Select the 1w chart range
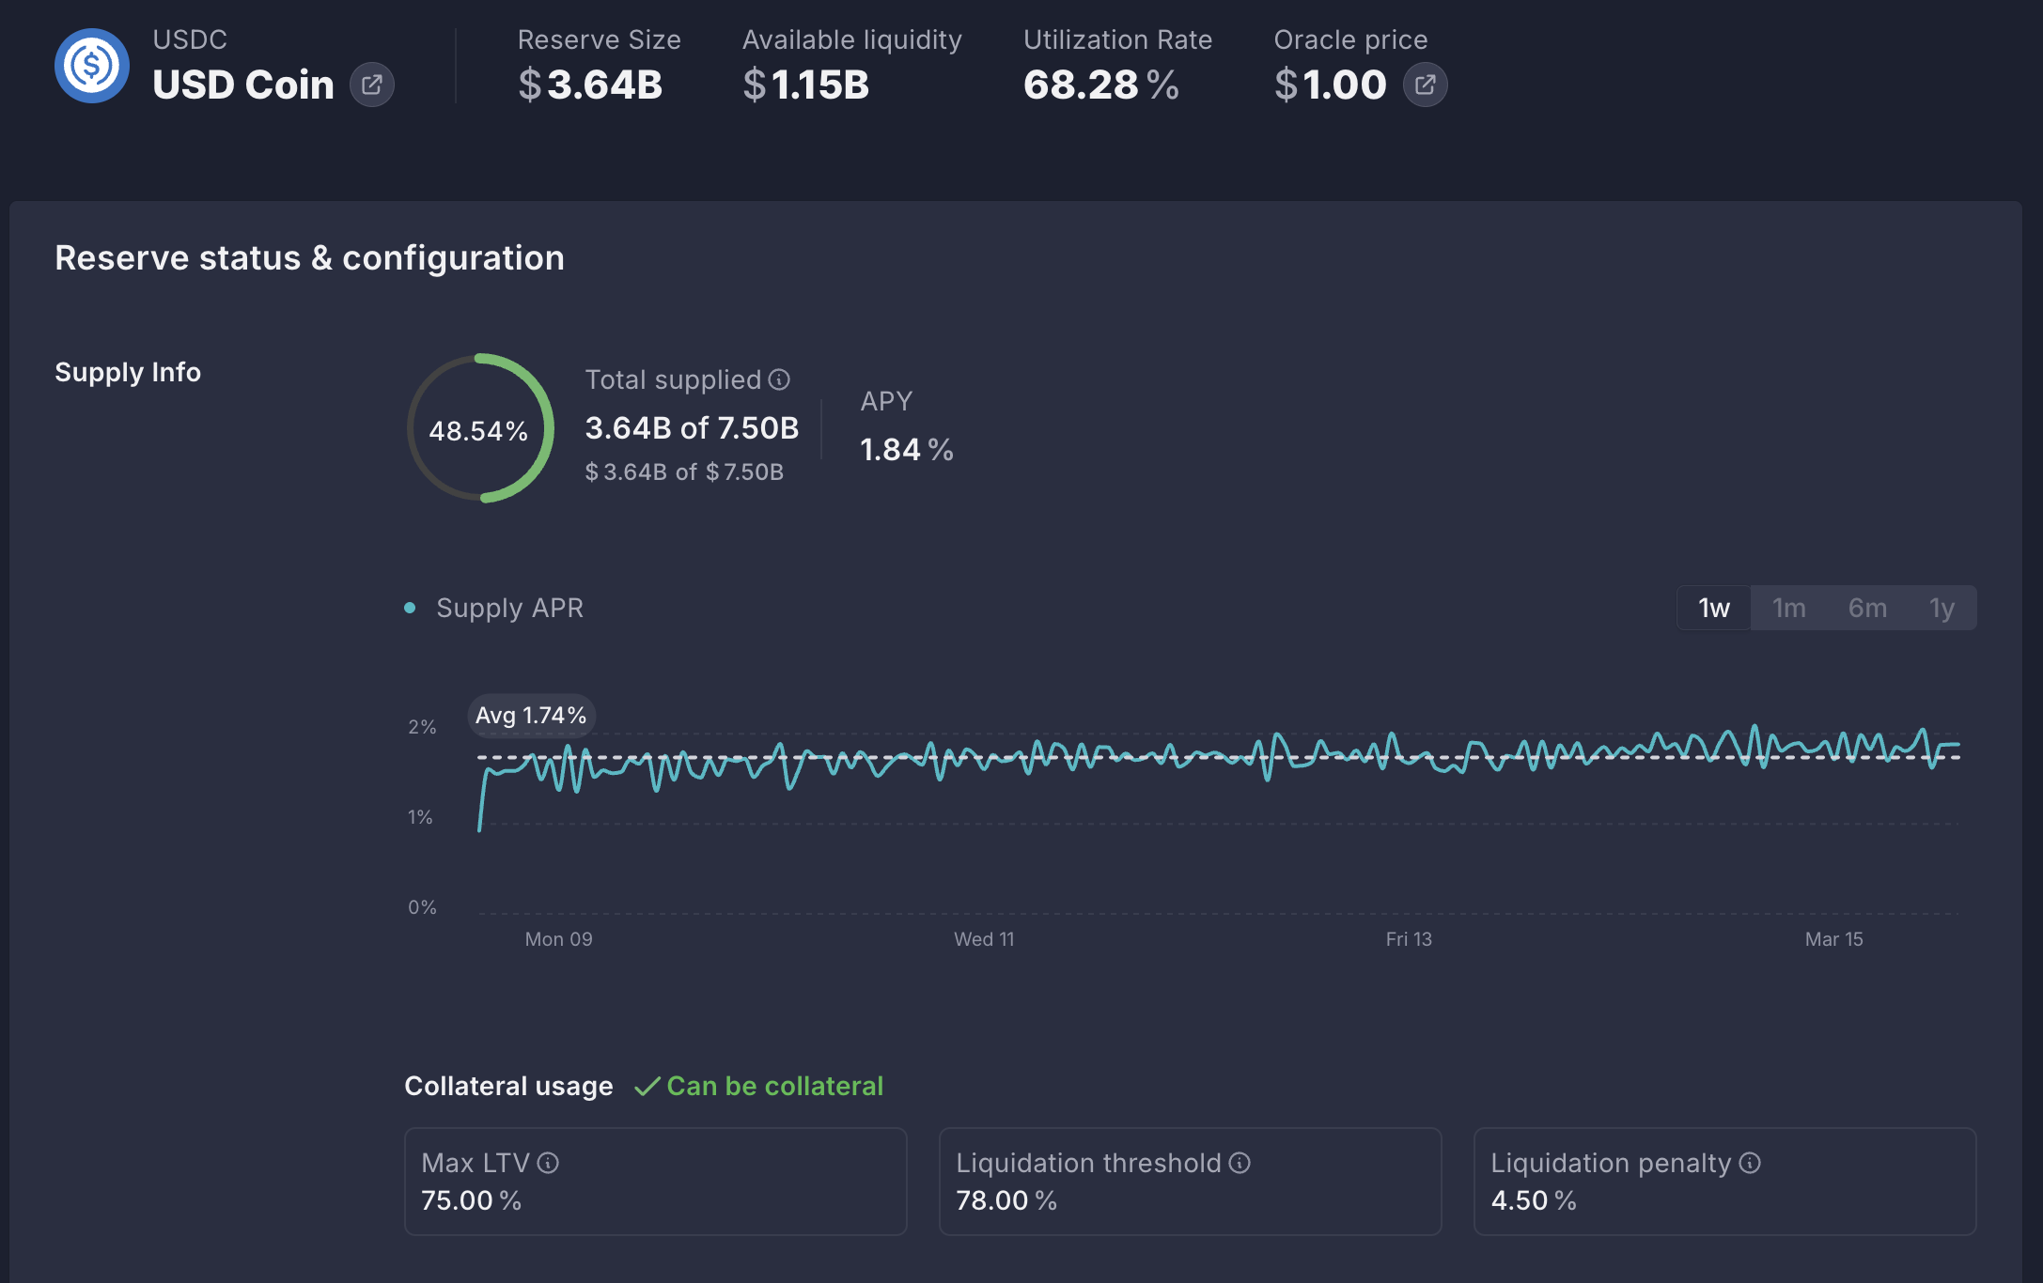The height and width of the screenshot is (1283, 2043). point(1713,608)
